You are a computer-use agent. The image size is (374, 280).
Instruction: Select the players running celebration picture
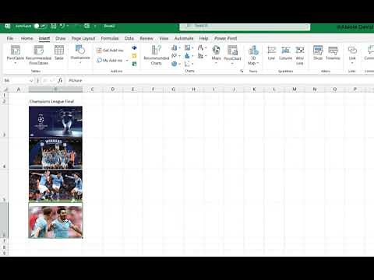[55, 186]
